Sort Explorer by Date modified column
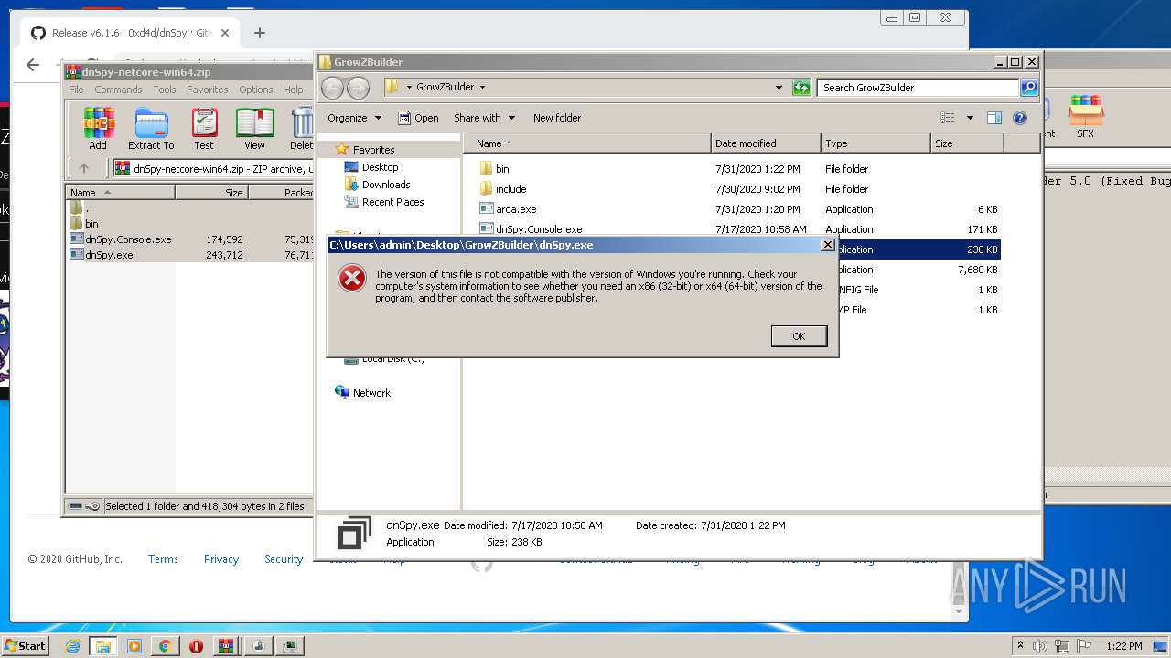This screenshot has height=658, width=1171. 766,143
